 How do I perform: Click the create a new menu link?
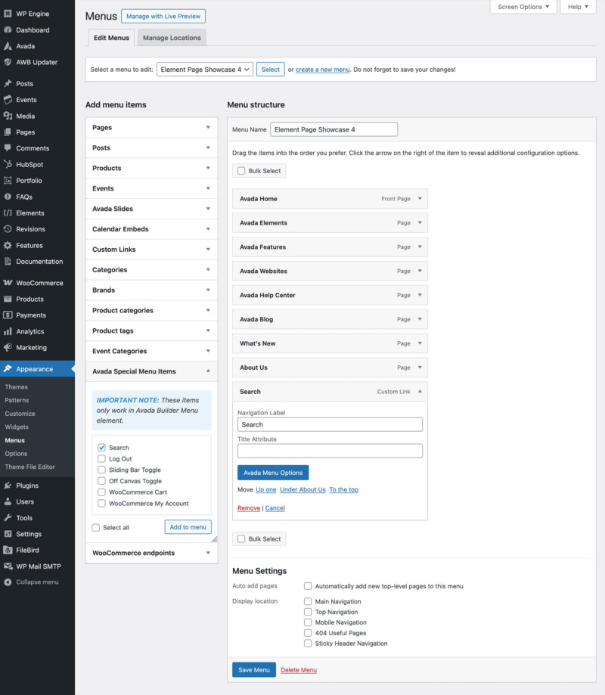tap(323, 69)
